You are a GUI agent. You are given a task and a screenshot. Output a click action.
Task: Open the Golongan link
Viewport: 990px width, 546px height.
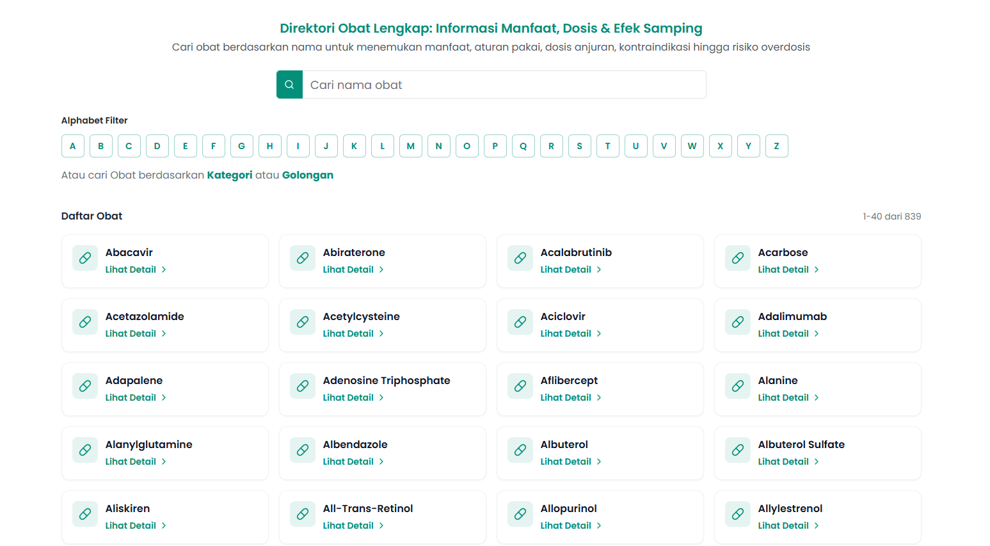308,175
